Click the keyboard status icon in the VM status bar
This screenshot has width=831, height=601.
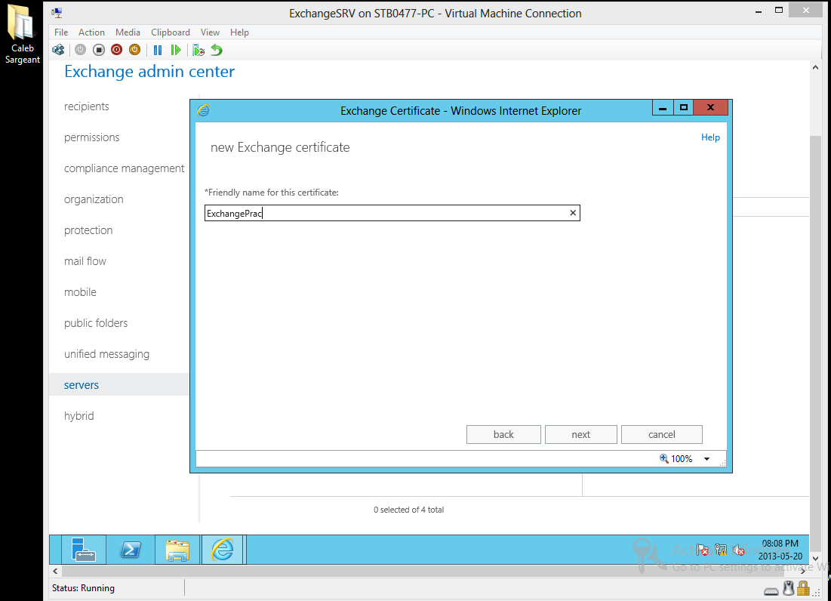click(x=771, y=590)
